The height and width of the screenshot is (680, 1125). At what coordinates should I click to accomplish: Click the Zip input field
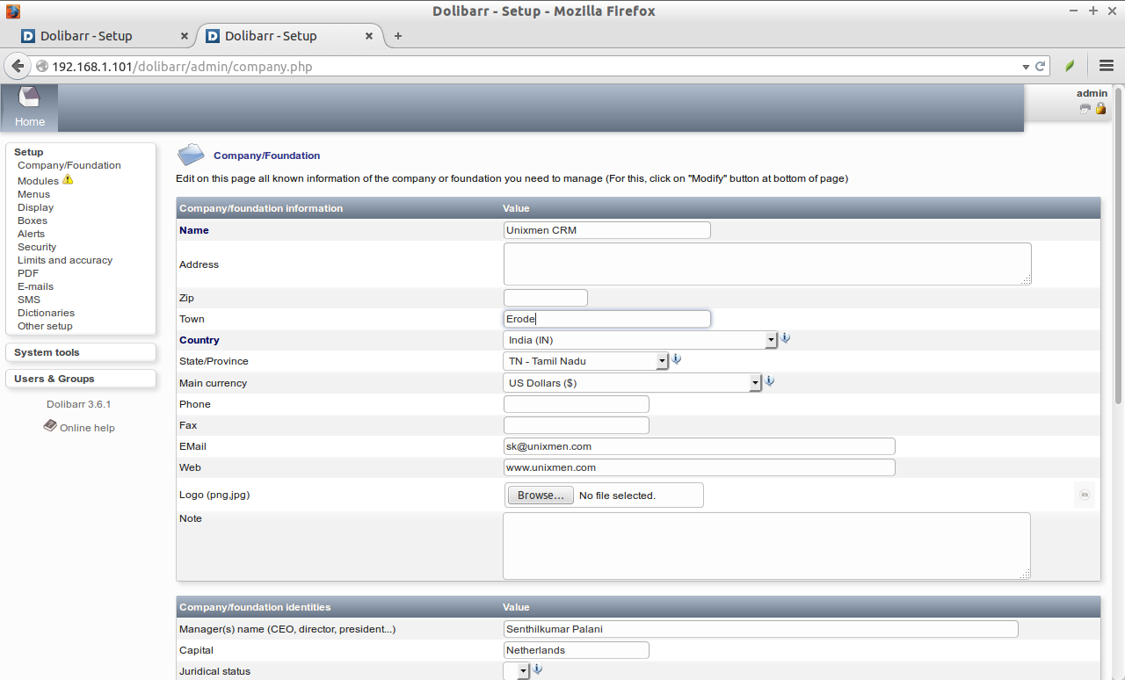point(546,298)
